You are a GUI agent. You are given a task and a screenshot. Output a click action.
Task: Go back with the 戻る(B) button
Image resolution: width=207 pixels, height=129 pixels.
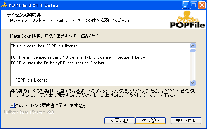pos(119,120)
